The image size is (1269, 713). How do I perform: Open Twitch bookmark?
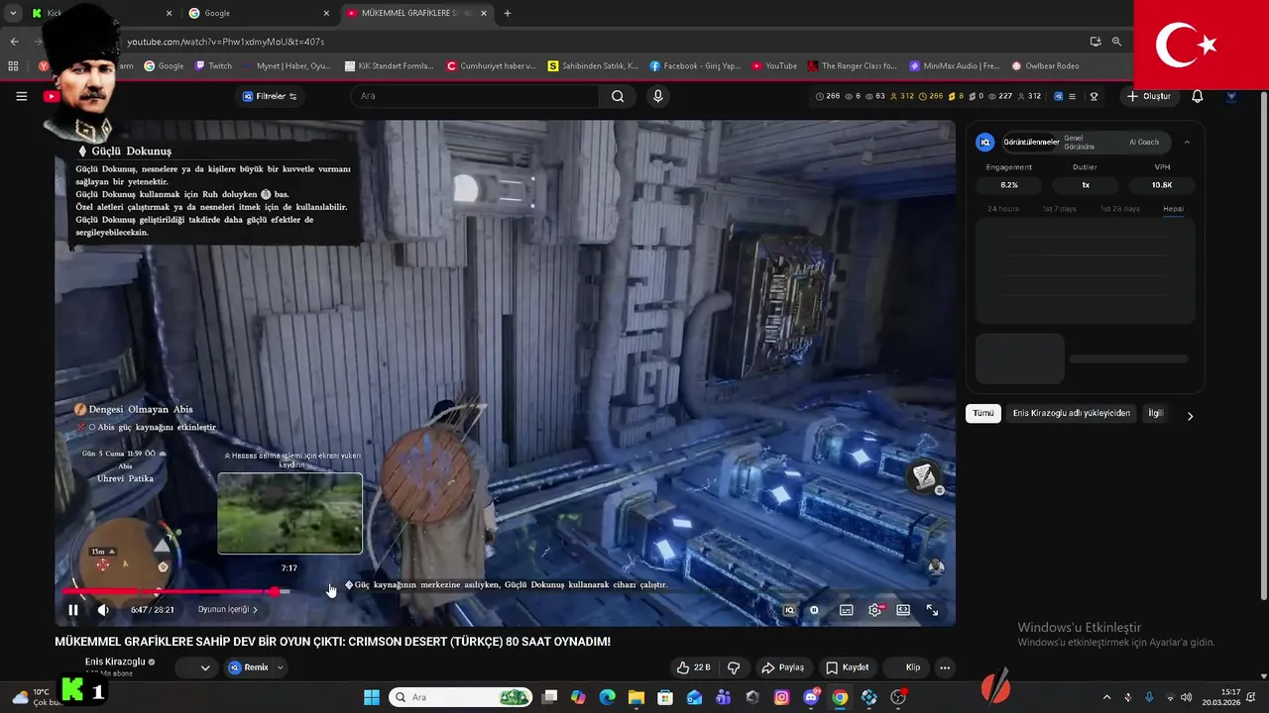(213, 66)
